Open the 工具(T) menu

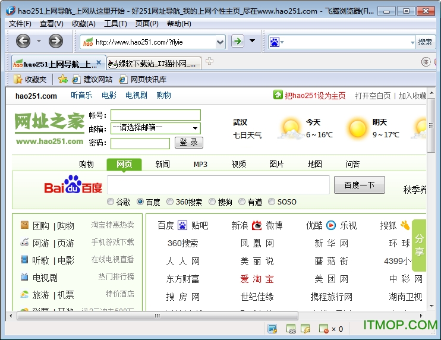coord(115,24)
